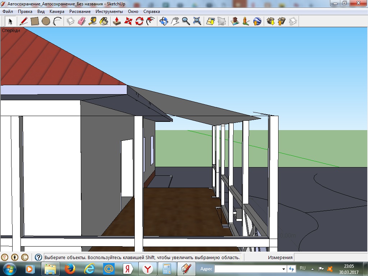
Task: Click the Zoom magnifier tool
Action: point(186,21)
